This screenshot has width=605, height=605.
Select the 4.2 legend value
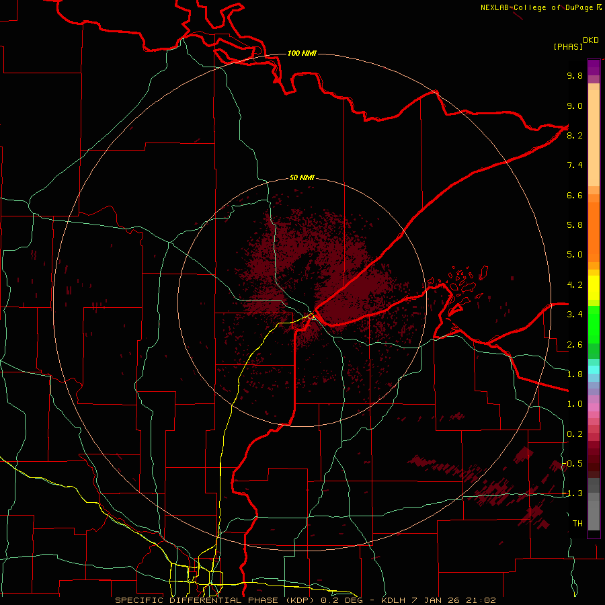click(x=575, y=285)
